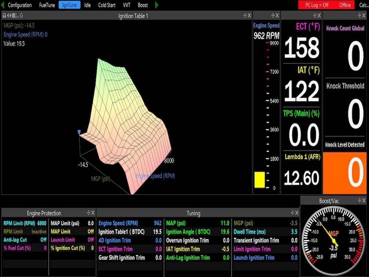Toggle the Offline status indicator
This screenshot has width=369, height=277.
point(346,5)
